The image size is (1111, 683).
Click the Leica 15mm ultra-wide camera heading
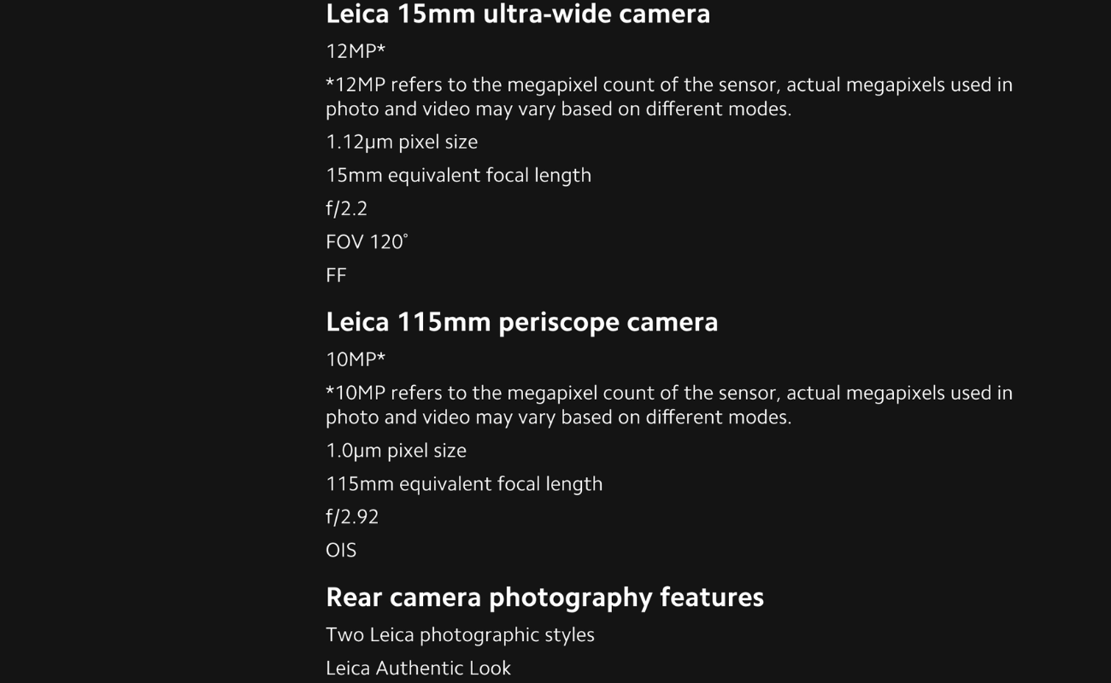tap(518, 14)
